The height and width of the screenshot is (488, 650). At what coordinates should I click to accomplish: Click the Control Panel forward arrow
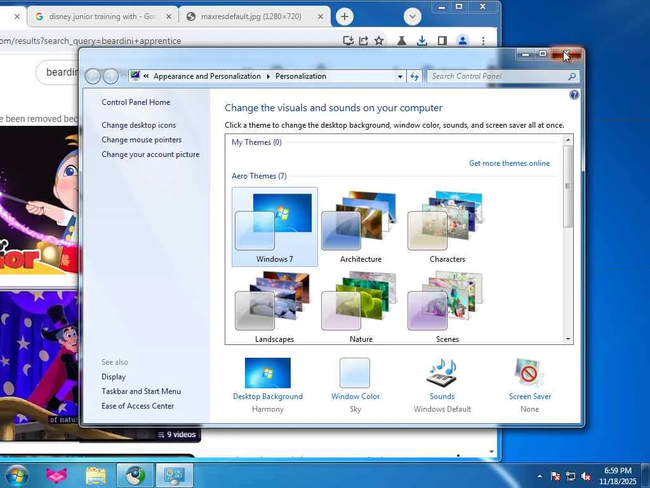(x=110, y=76)
